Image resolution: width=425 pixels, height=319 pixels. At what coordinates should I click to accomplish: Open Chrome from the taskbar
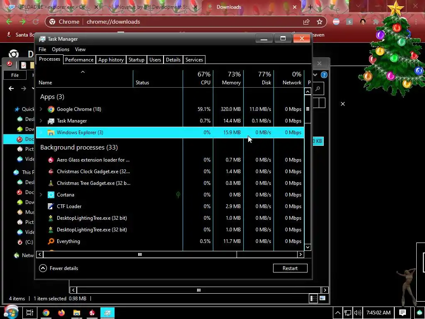46,313
